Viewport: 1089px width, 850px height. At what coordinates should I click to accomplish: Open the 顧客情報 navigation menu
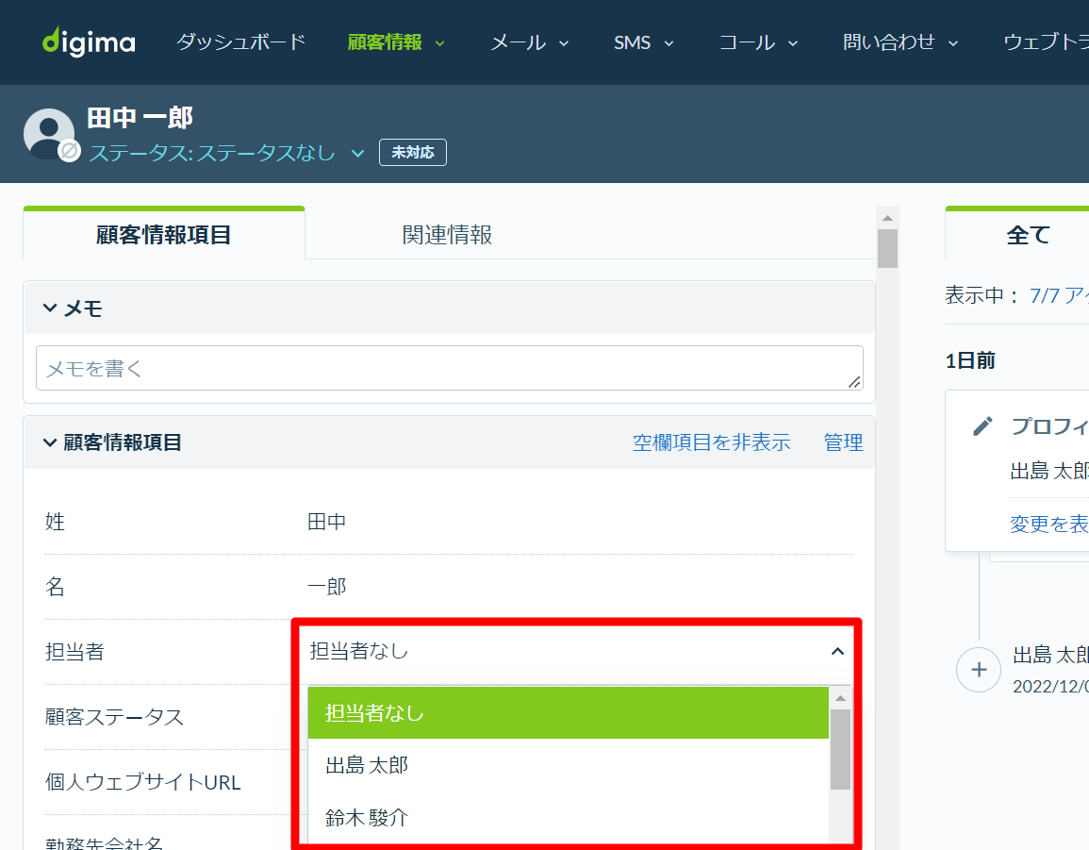pos(395,42)
